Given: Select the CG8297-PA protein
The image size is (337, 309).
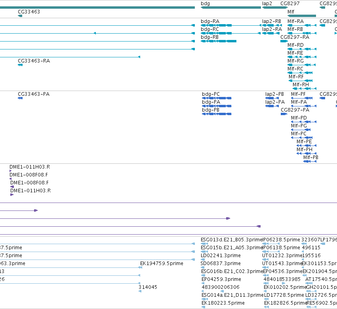Looking at the screenshot, I should pos(295,110).
